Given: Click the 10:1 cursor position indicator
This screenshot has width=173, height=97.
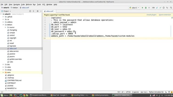Looking at the screenshot, I should coord(119,92).
